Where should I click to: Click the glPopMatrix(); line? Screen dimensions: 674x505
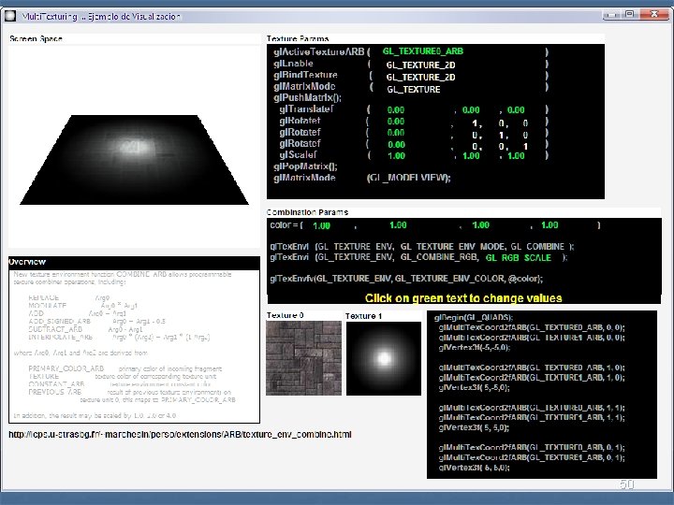pyautogui.click(x=305, y=166)
